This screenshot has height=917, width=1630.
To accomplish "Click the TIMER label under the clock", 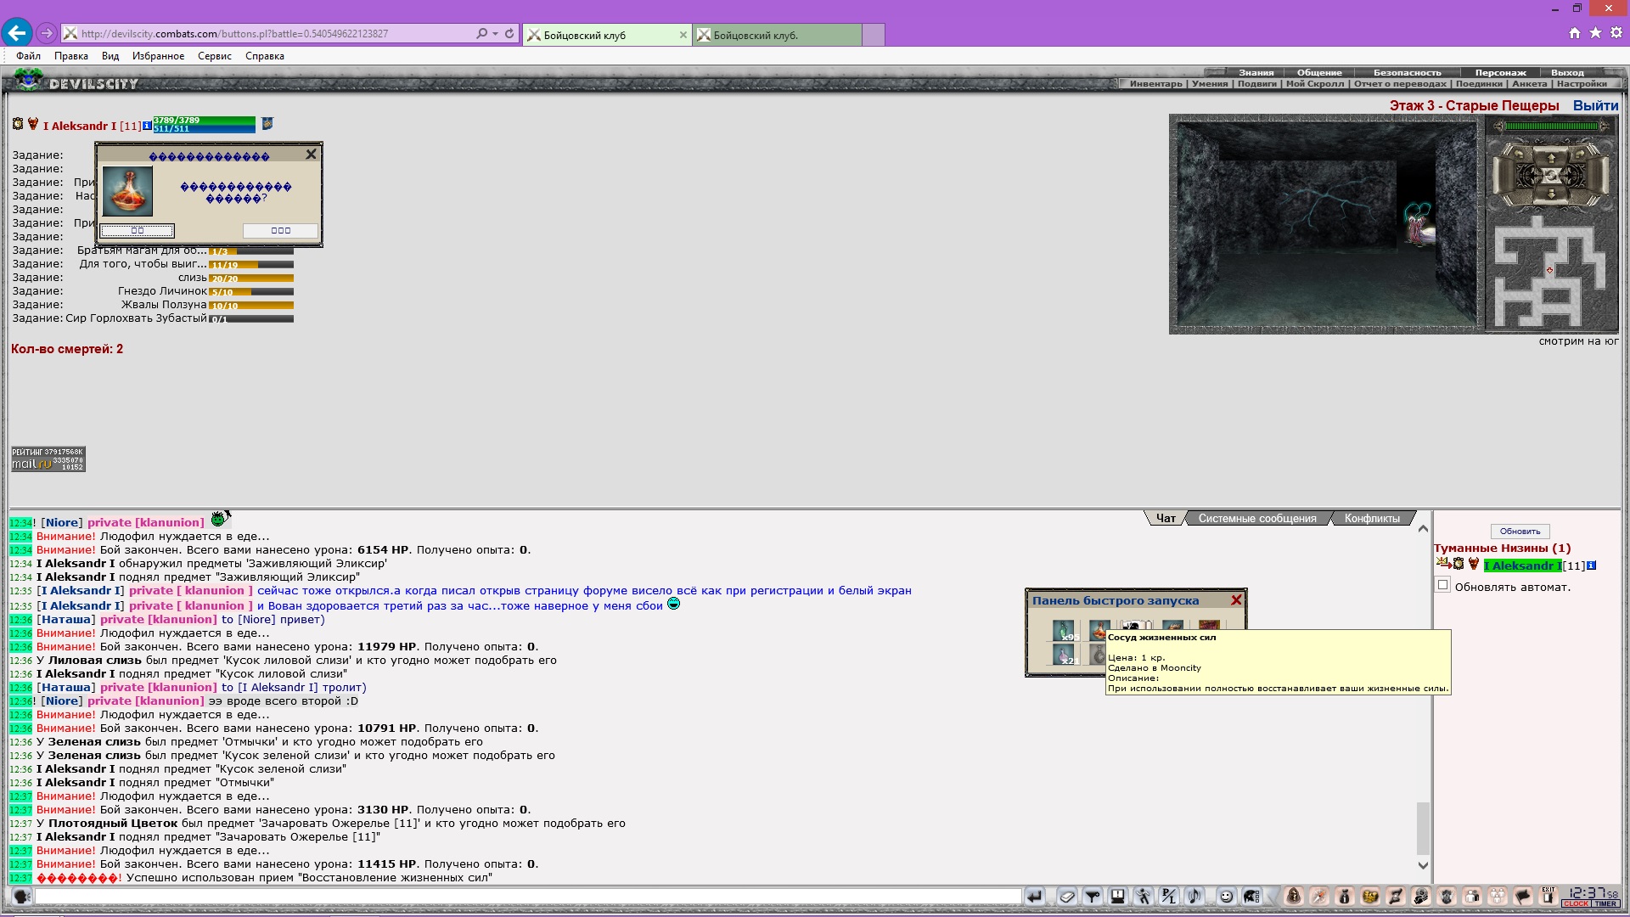I will click(x=1605, y=903).
